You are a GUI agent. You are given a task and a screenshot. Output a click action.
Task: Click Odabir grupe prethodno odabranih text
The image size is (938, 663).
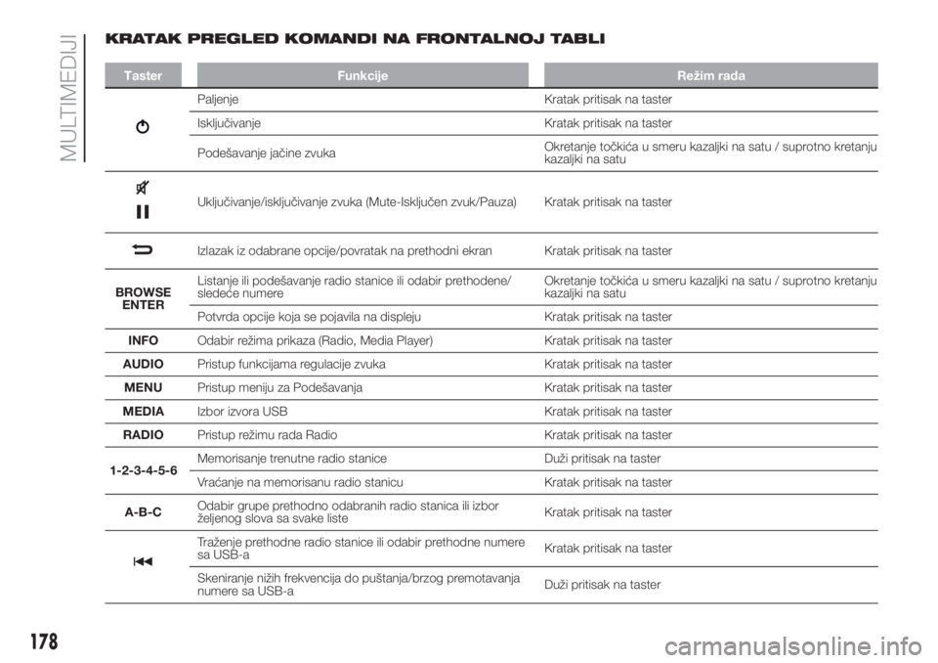(x=348, y=512)
